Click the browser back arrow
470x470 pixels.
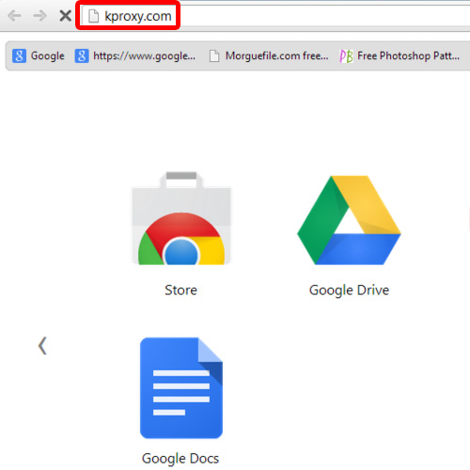(14, 16)
